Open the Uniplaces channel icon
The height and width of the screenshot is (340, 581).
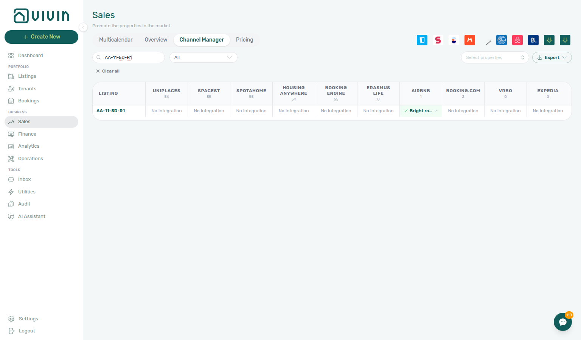pyautogui.click(x=422, y=40)
